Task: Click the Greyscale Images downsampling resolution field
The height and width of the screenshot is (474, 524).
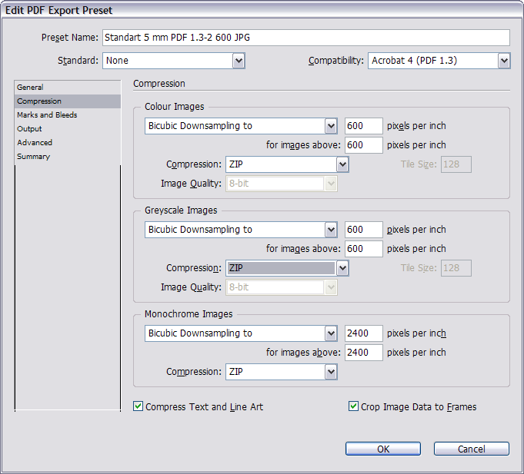Action: point(364,230)
